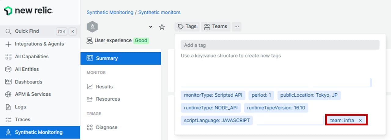This screenshot has height=140, width=391.
Task: Click the Tags button
Action: (187, 26)
